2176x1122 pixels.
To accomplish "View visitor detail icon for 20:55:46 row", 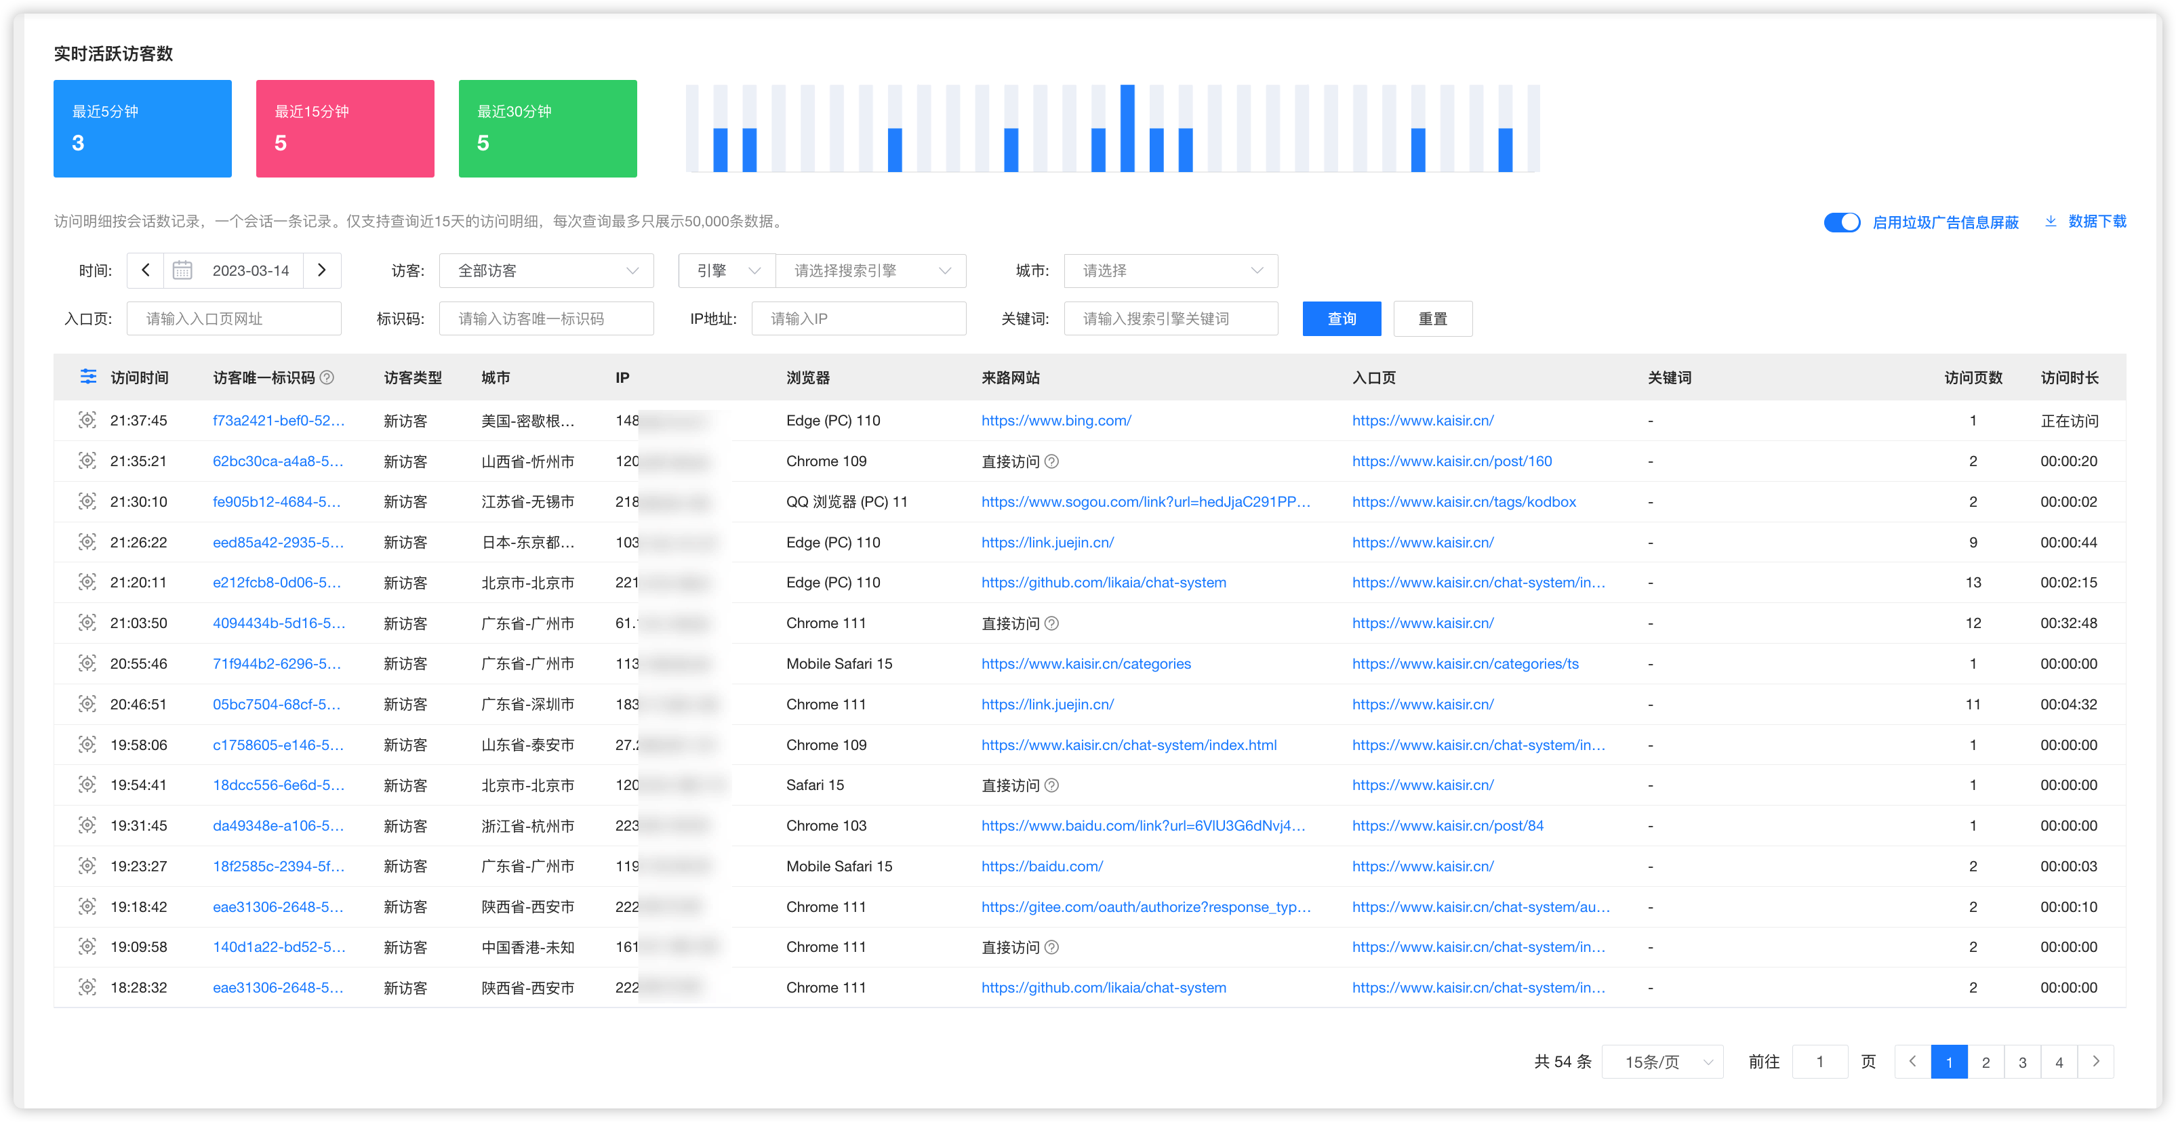I will pos(87,663).
